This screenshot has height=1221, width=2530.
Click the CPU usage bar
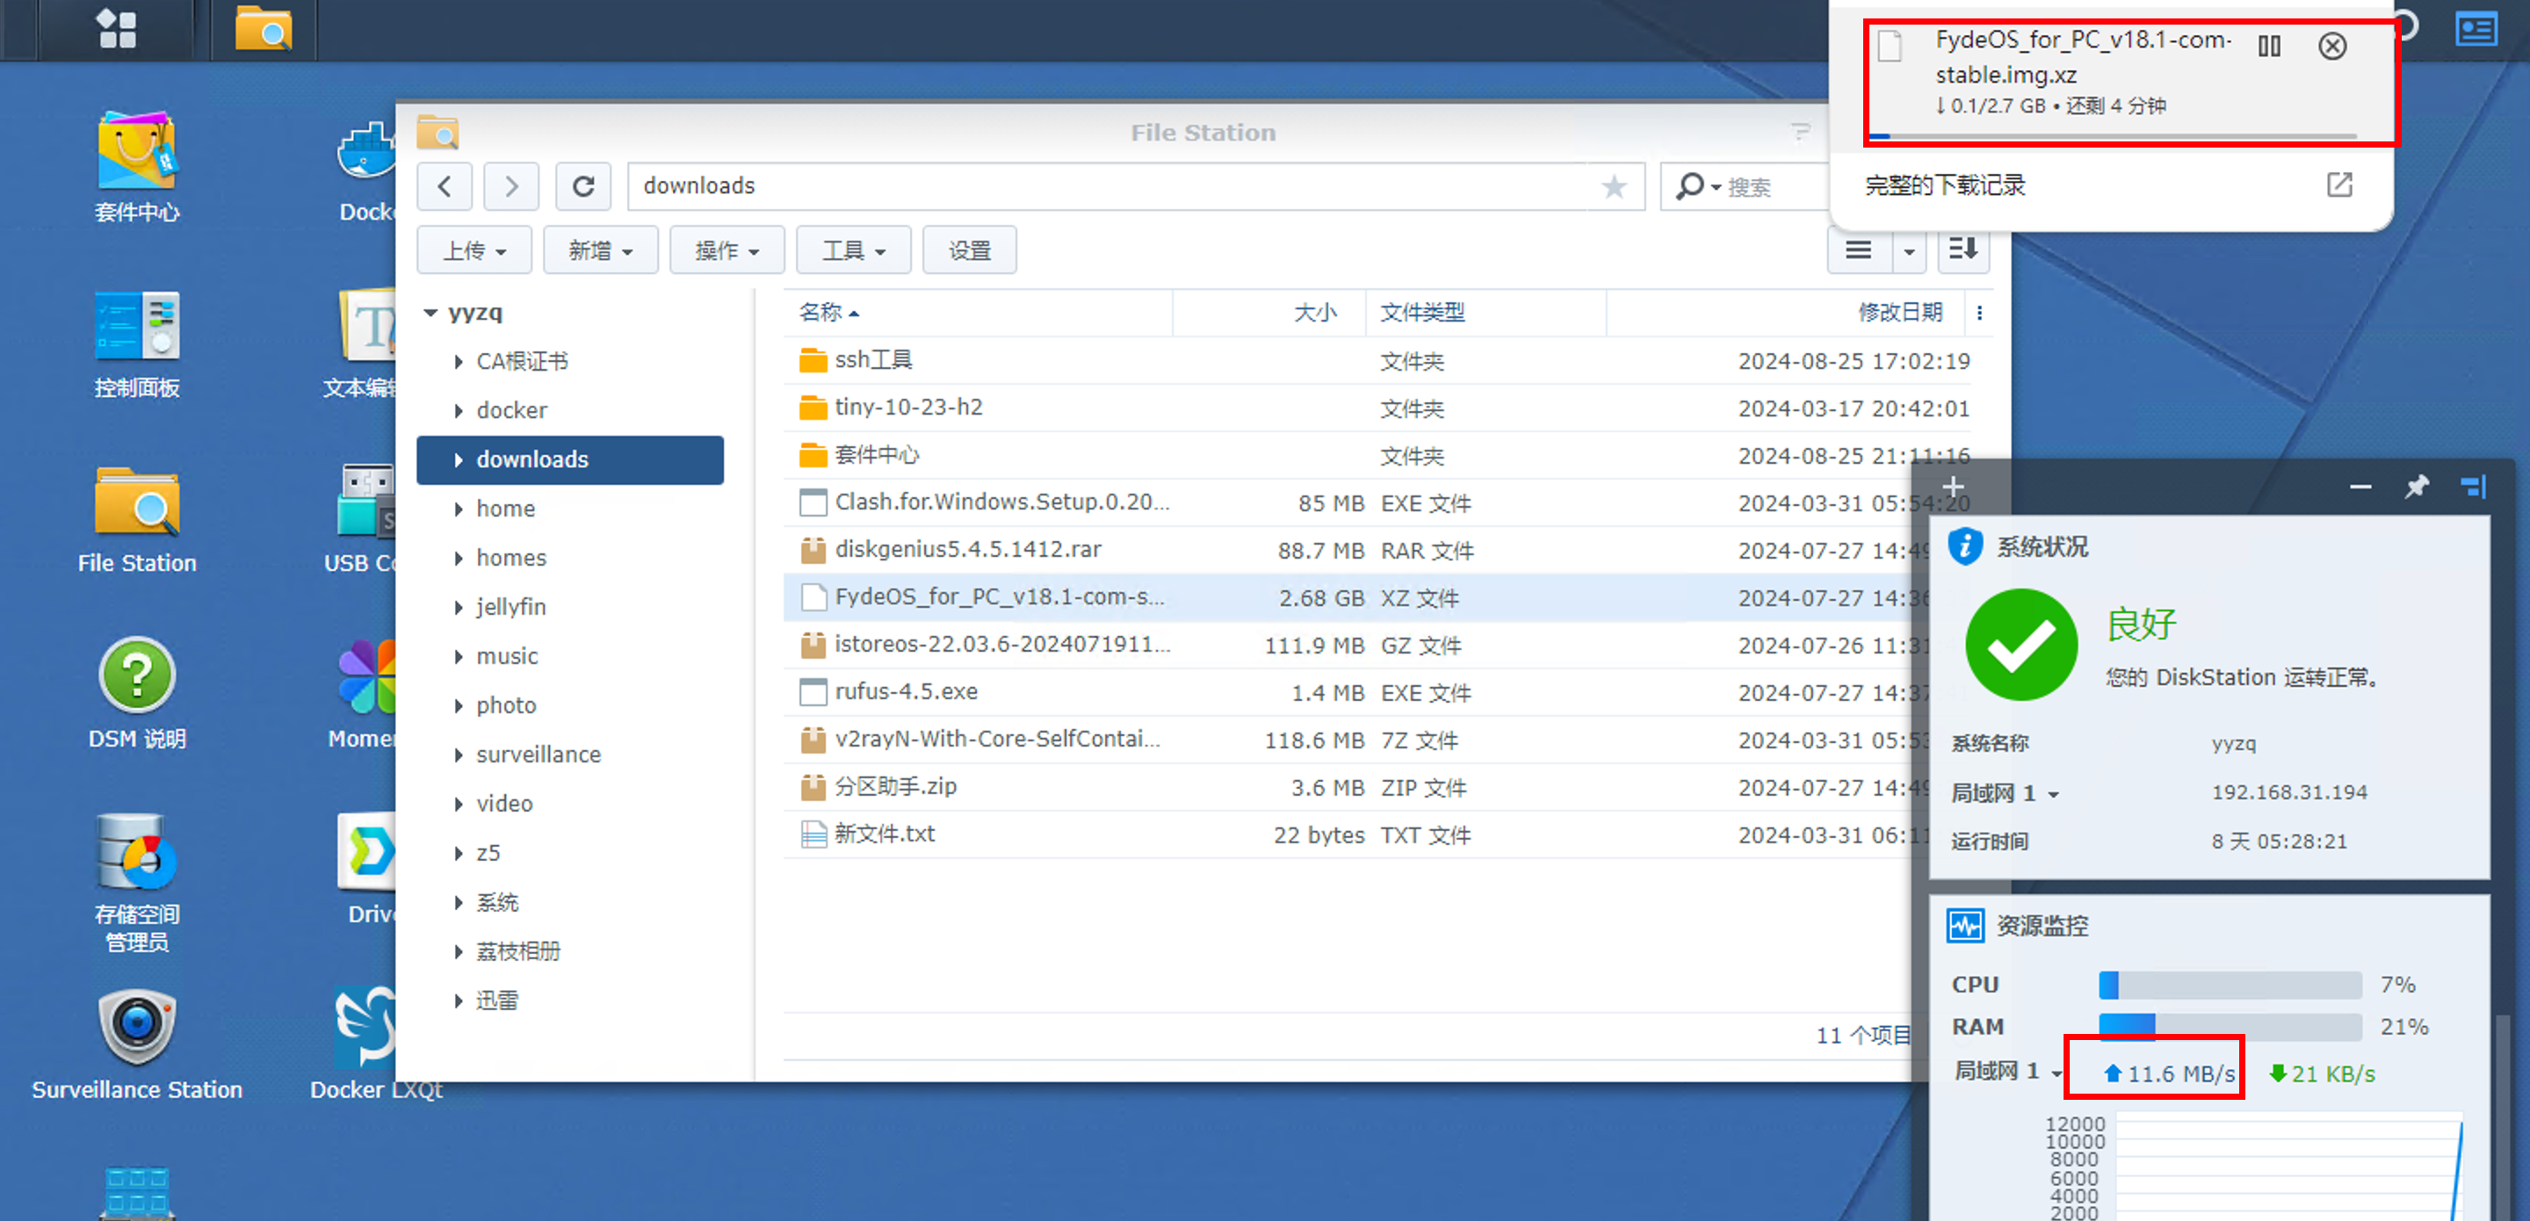[x=2230, y=984]
